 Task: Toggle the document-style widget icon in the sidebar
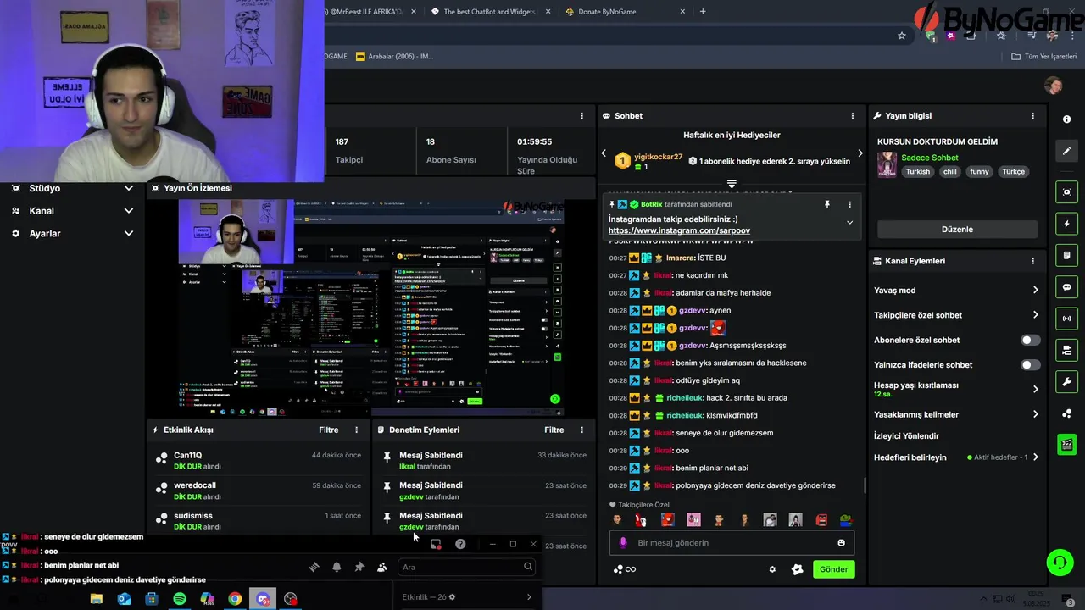(x=1067, y=256)
